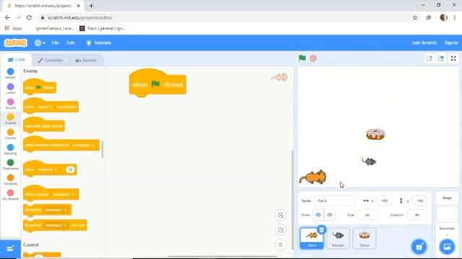Open Chrome profile avatar
The width and height of the screenshot is (462, 259).
443,17
